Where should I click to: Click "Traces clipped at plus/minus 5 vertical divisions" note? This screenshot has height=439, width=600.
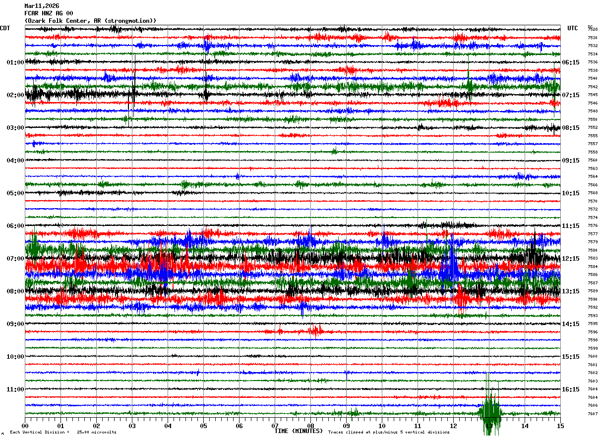[389, 433]
